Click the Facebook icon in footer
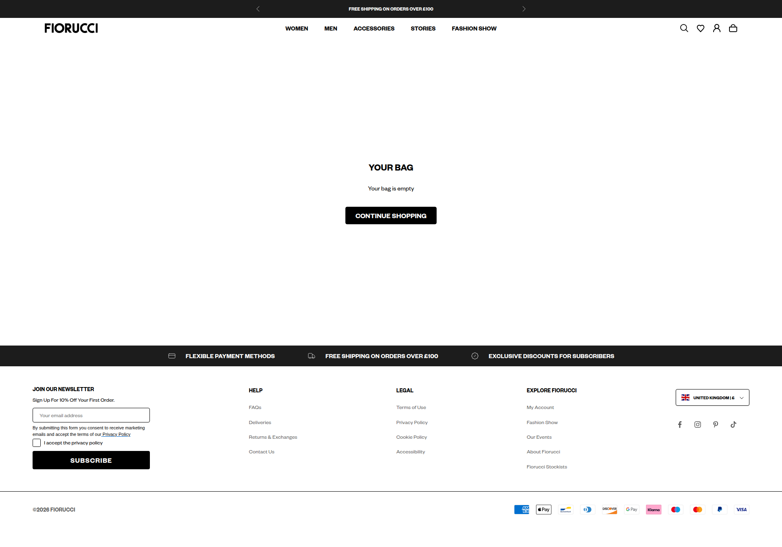This screenshot has width=782, height=547. (x=680, y=424)
